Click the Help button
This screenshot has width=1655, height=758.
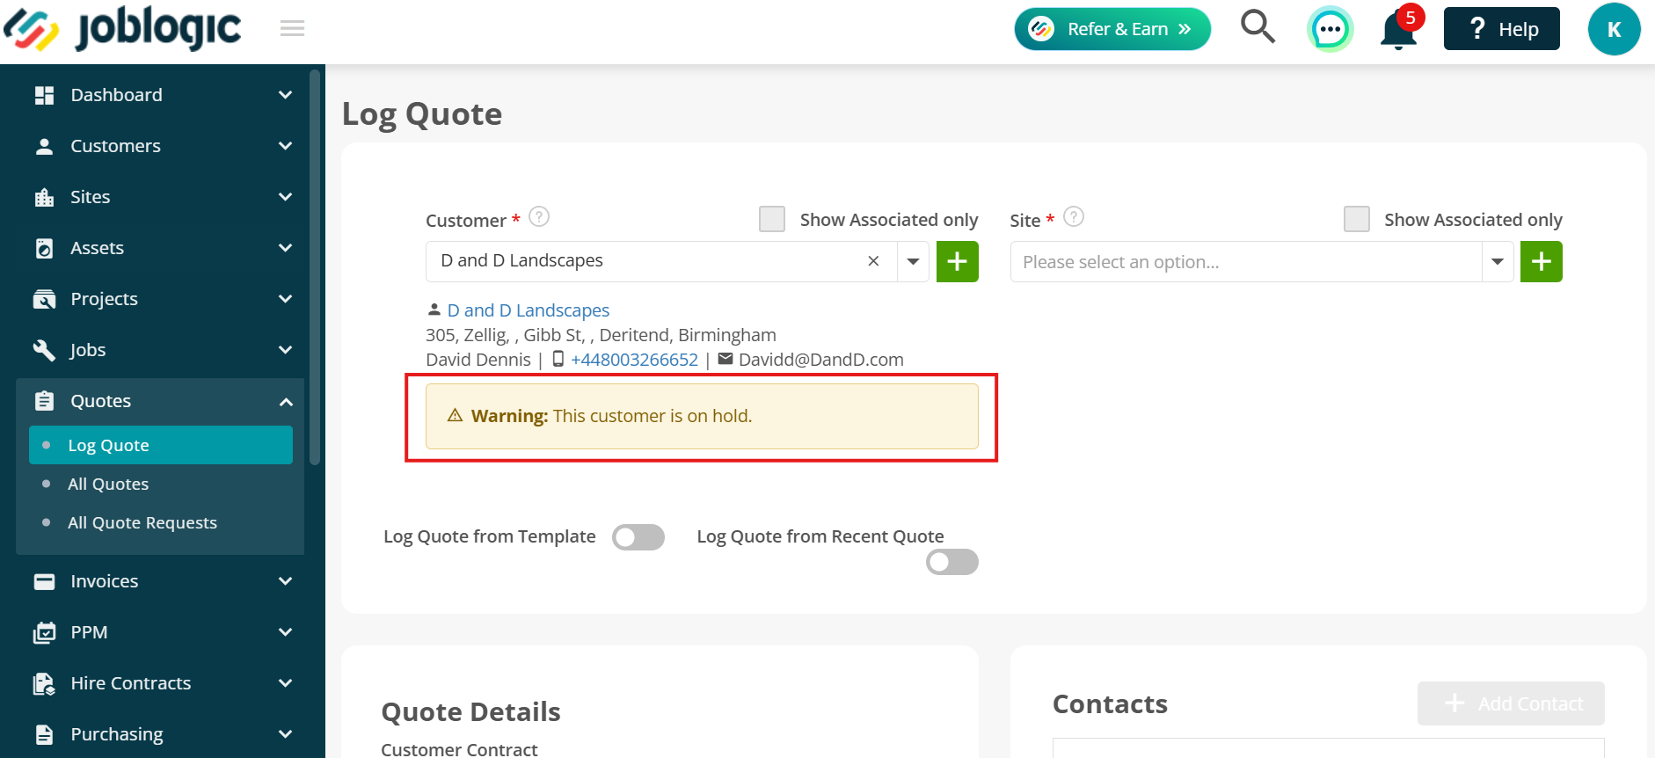coord(1502,29)
